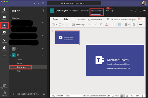
Task: Open Sohbet chat in sidebar
Action: (4, 18)
